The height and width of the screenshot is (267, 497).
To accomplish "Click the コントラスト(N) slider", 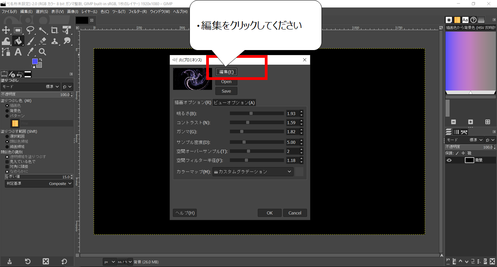I will click(x=257, y=123).
